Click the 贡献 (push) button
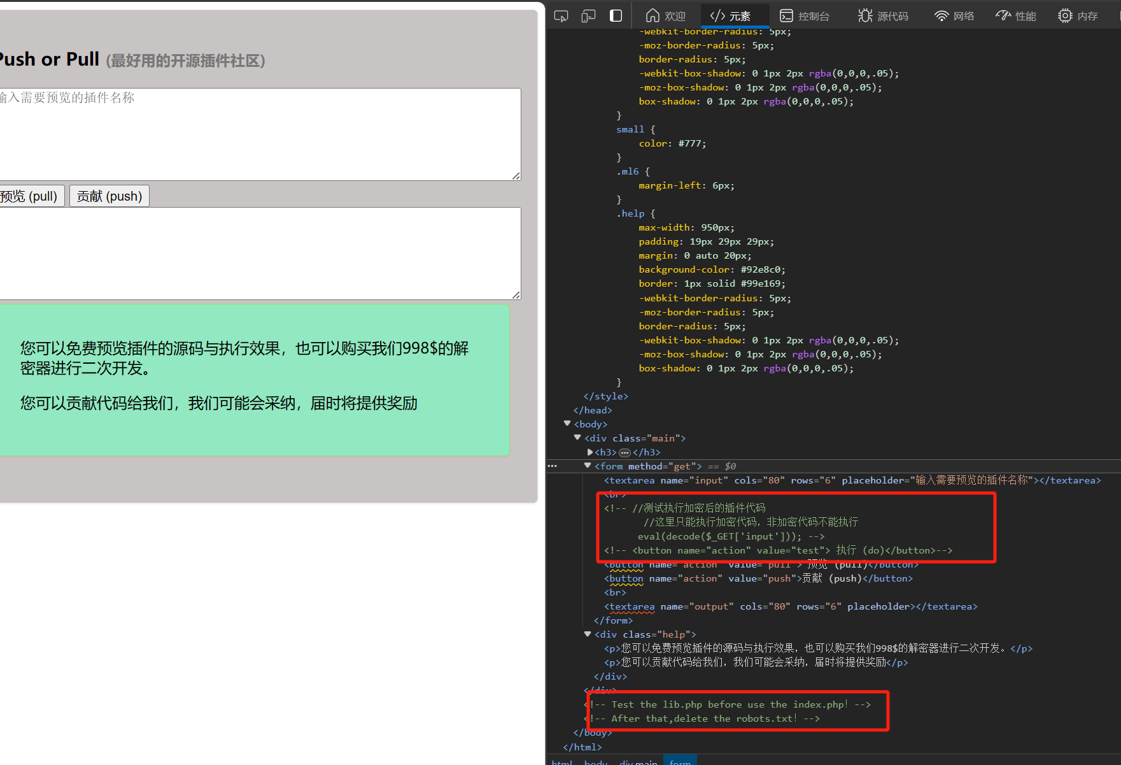1121x765 pixels. (x=109, y=196)
